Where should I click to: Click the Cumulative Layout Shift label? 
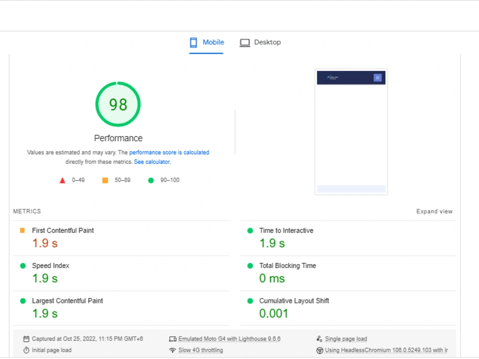[x=294, y=301]
